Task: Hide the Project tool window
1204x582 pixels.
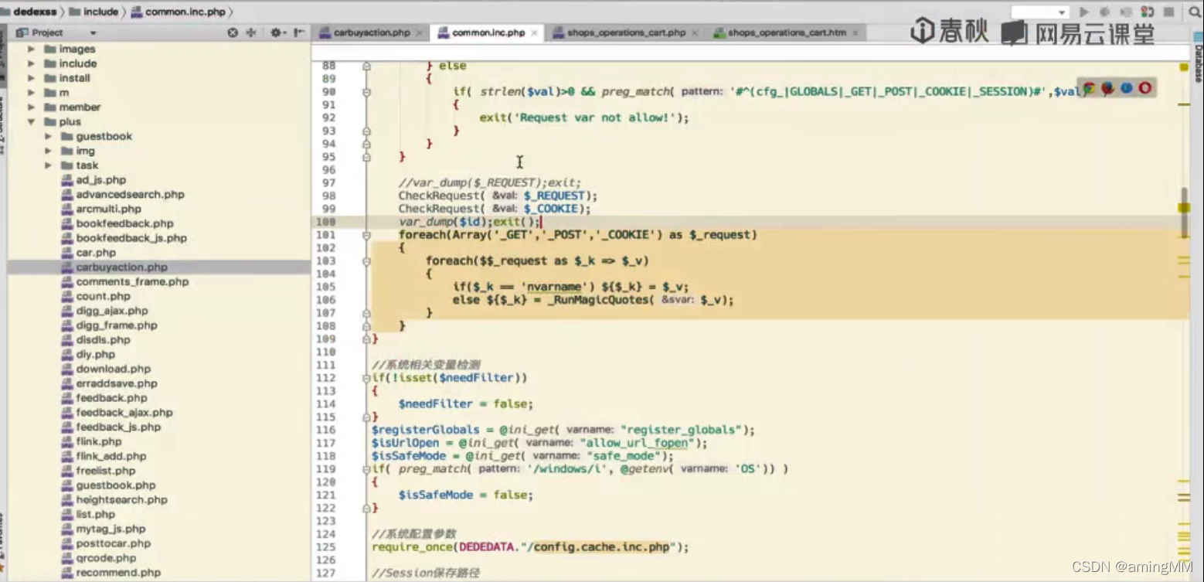Action: click(298, 32)
